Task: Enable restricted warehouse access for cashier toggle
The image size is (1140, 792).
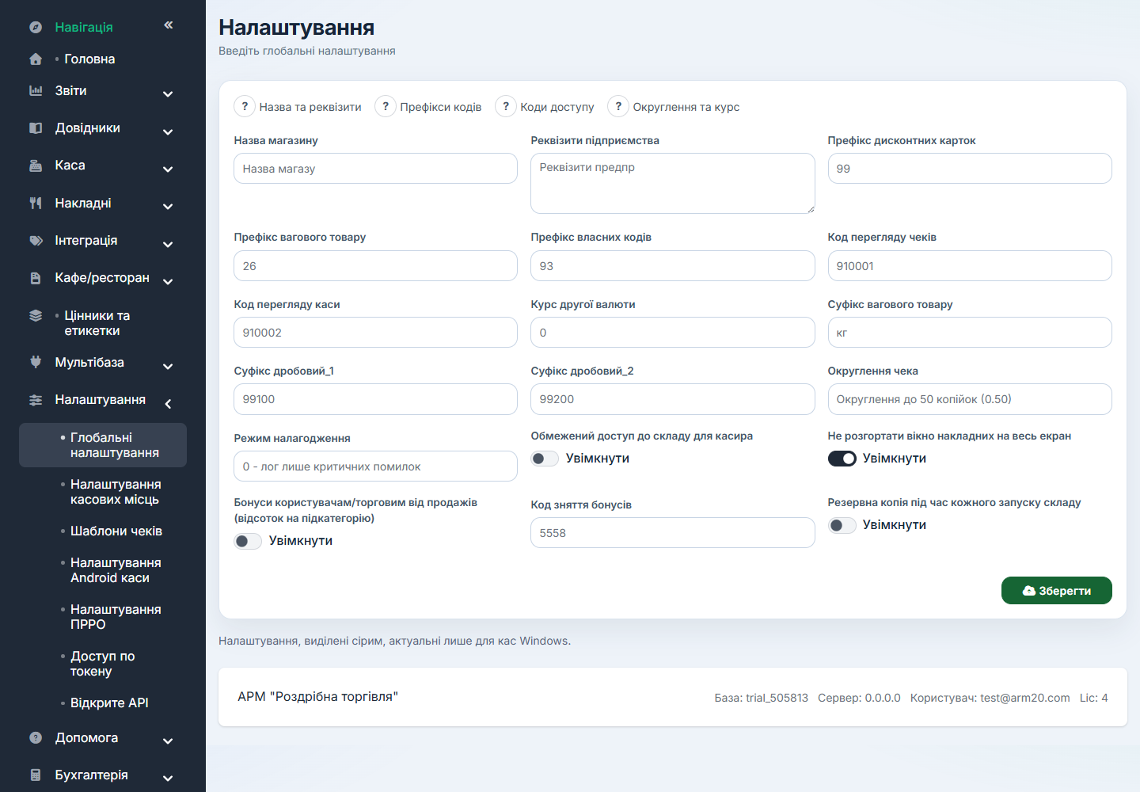Action: click(545, 459)
